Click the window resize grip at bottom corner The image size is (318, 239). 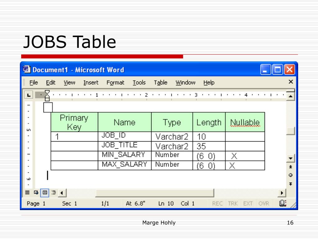[293, 205]
